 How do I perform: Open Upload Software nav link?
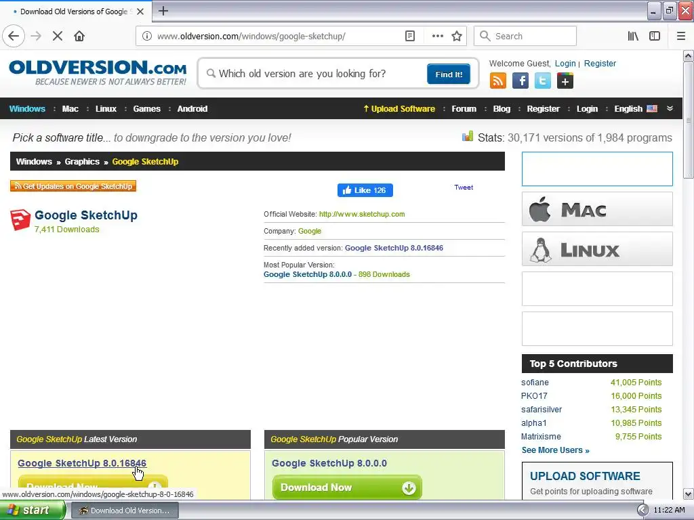pos(399,109)
